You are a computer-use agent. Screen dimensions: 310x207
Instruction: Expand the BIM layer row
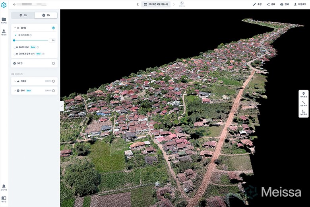(x=15, y=91)
